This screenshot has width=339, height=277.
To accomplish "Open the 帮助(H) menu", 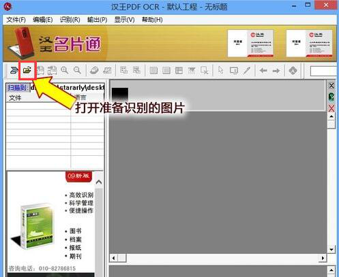I will (152, 20).
